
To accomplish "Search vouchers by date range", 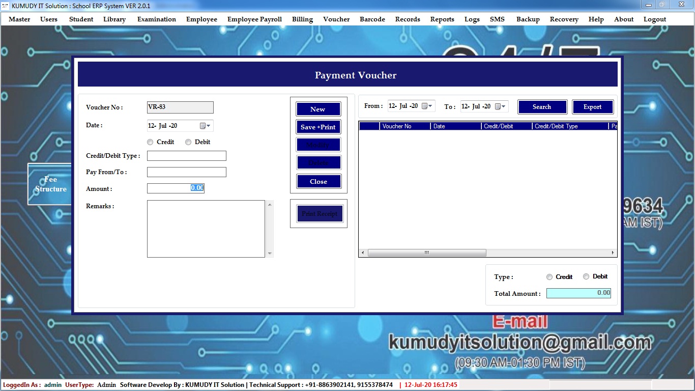I will [x=542, y=107].
